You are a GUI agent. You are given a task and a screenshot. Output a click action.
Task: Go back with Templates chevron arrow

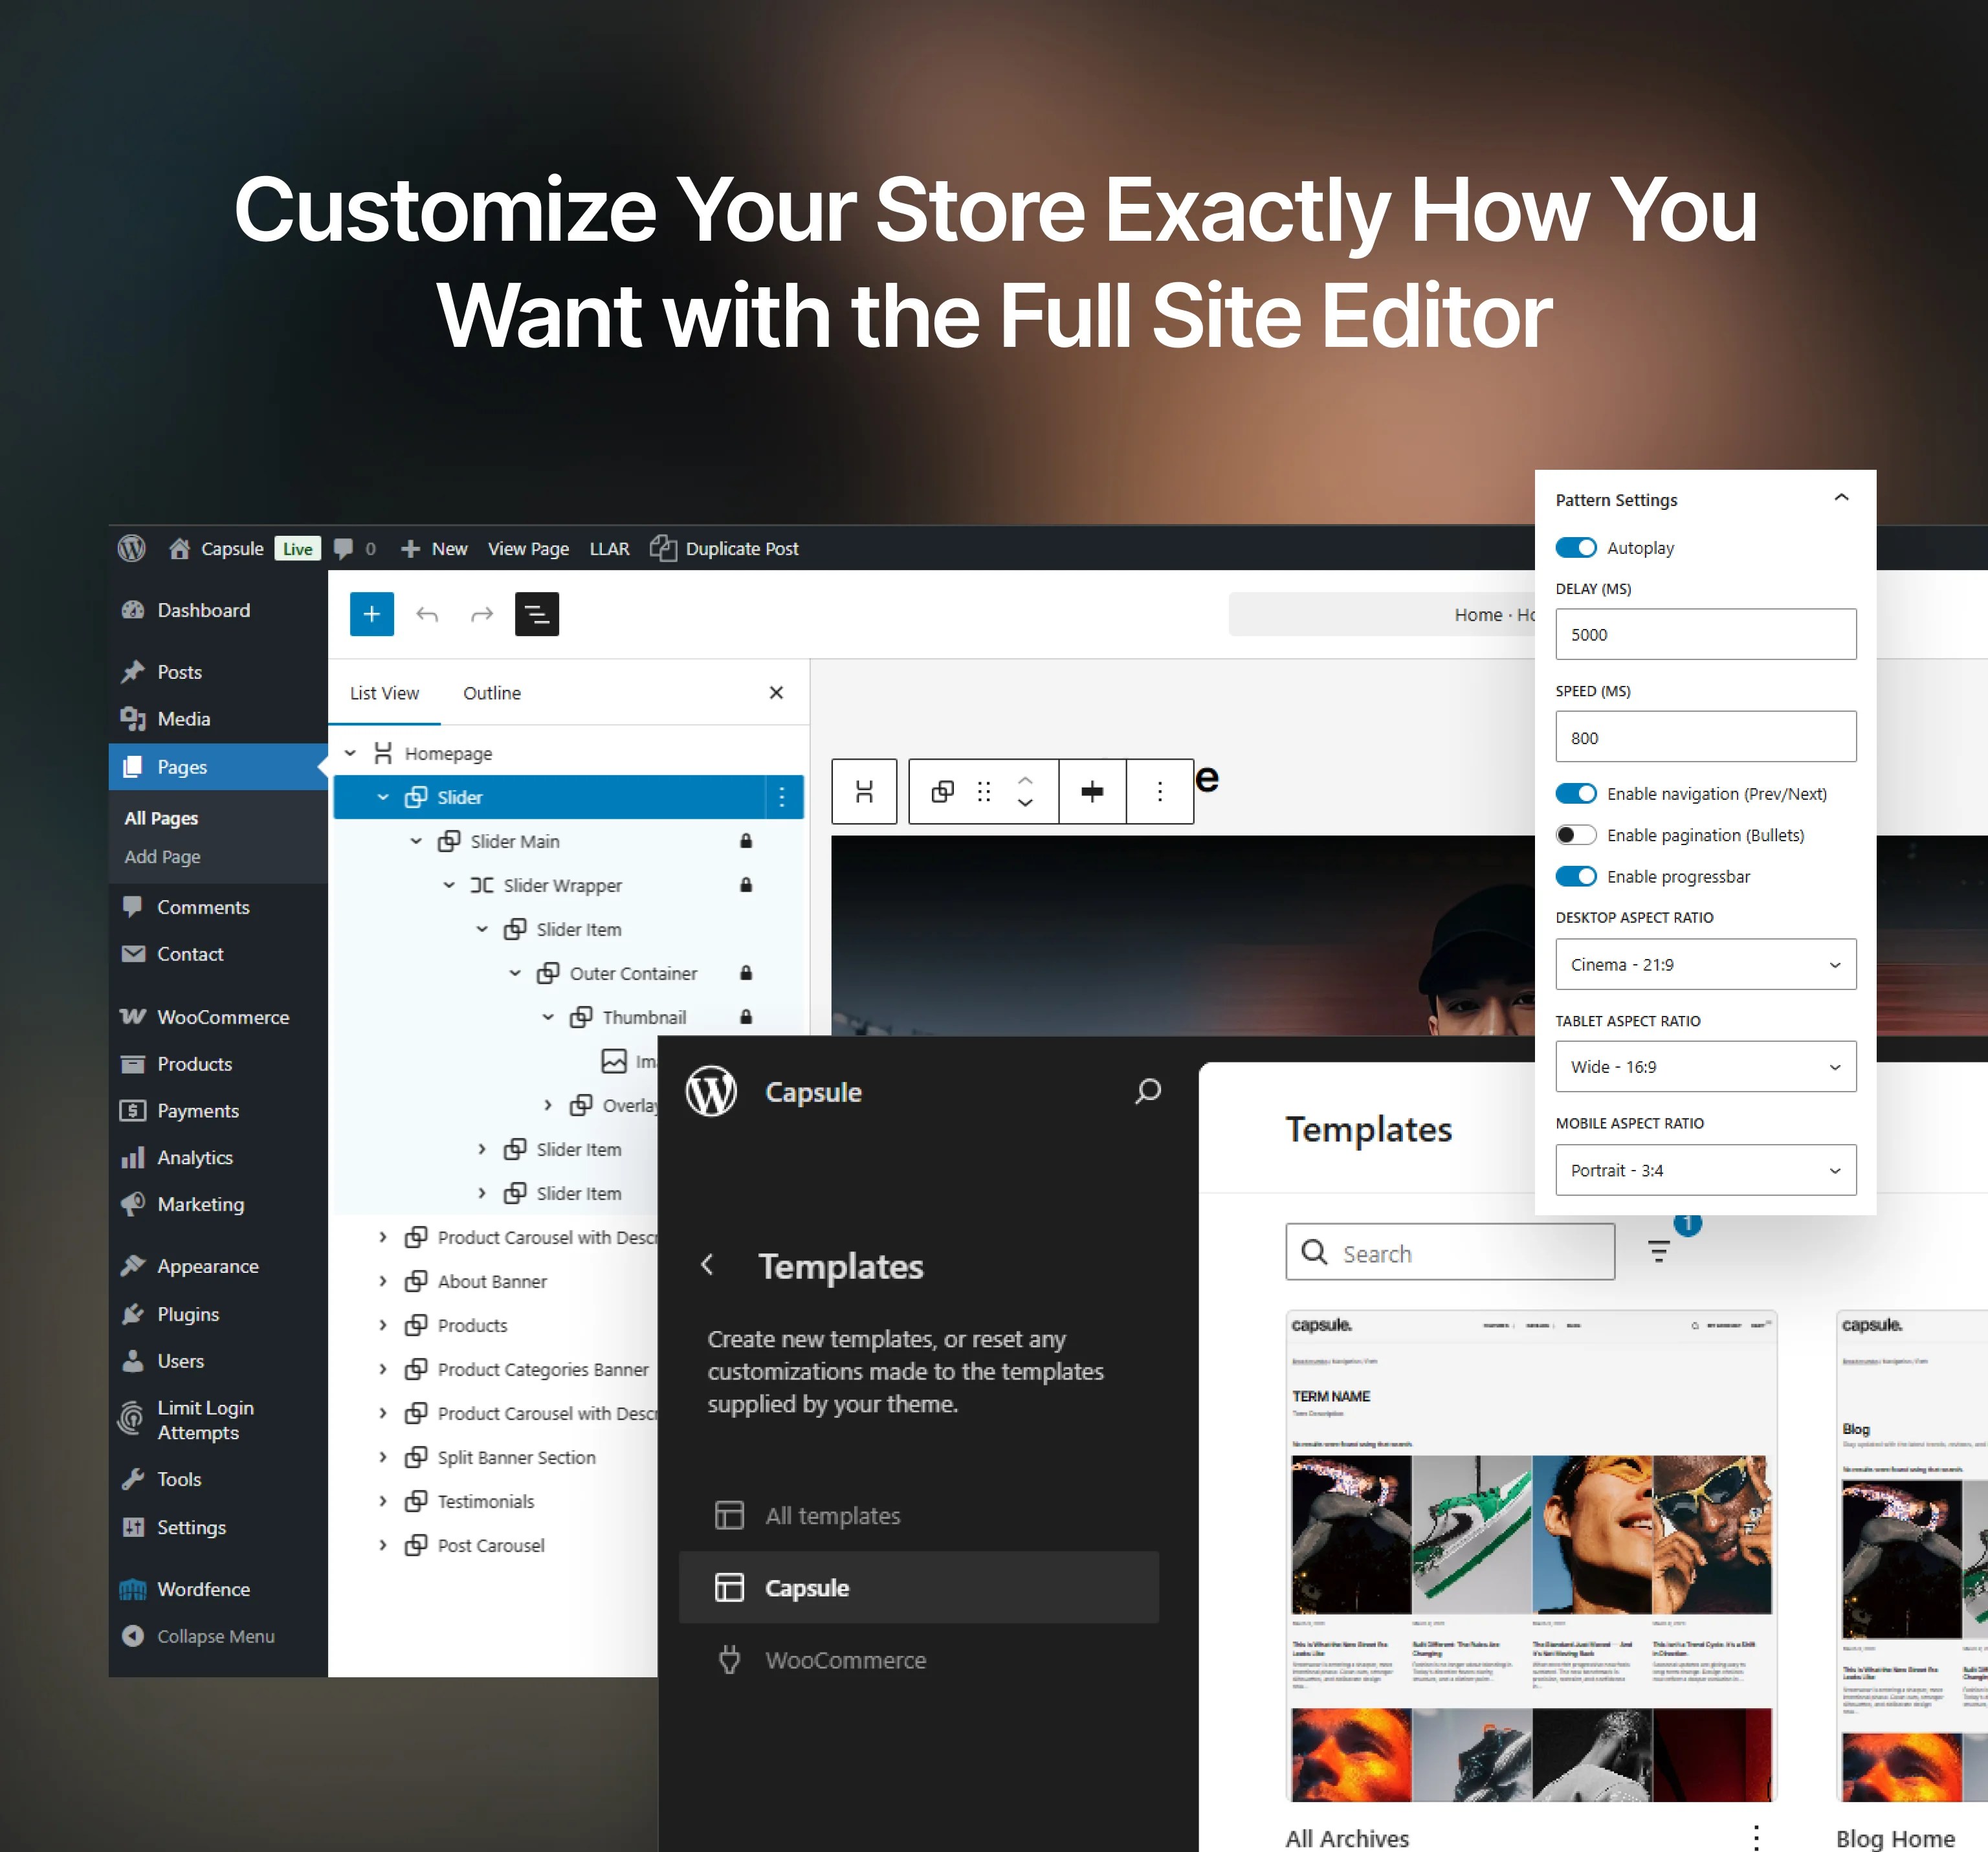pos(707,1265)
